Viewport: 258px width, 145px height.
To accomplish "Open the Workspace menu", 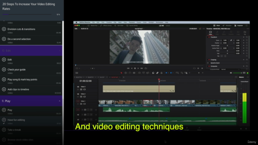I will [160, 23].
